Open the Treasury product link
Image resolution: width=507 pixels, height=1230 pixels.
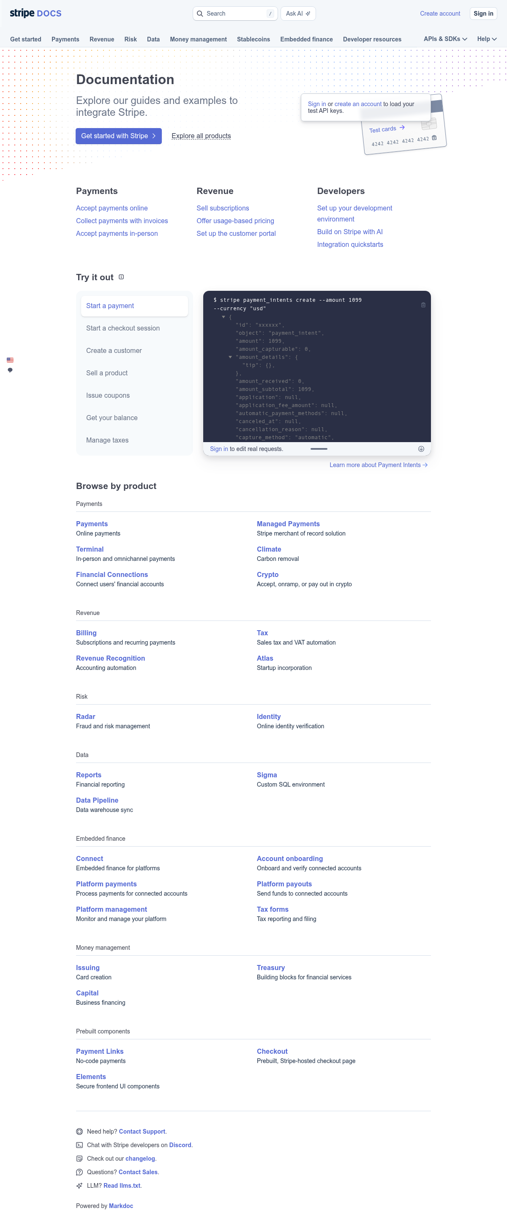tap(271, 968)
